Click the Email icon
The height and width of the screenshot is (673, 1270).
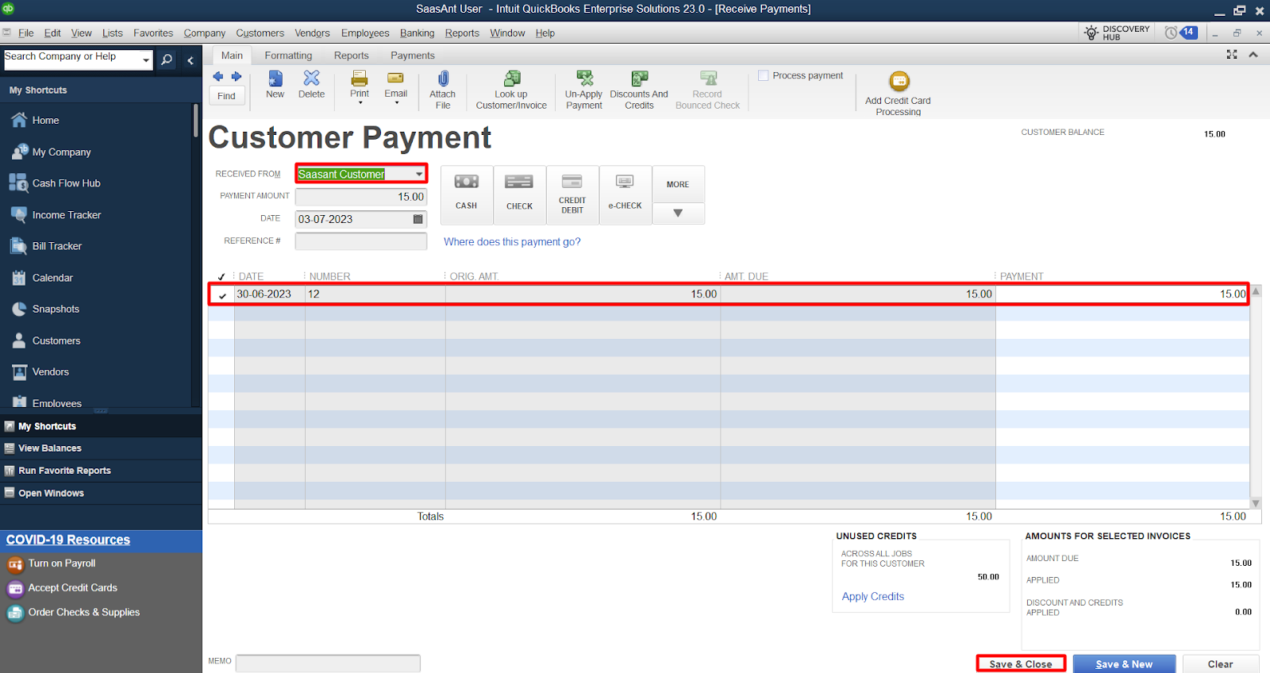395,78
